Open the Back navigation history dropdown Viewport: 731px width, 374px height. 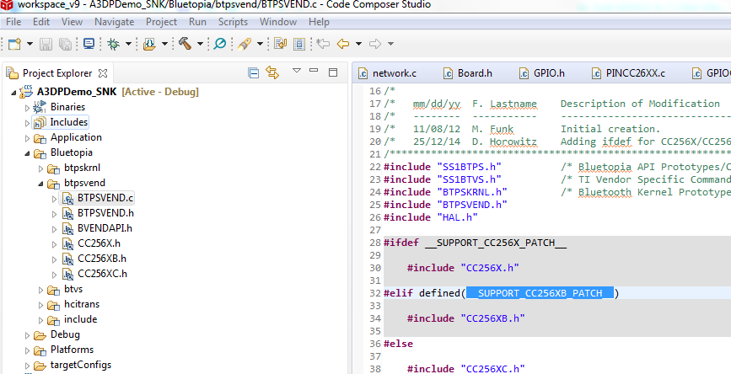point(358,44)
